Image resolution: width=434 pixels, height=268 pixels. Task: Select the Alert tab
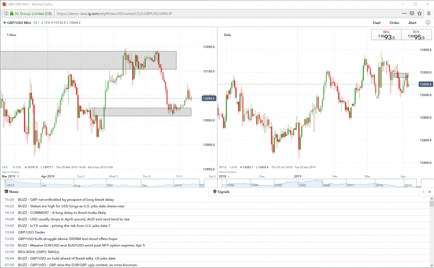412,23
